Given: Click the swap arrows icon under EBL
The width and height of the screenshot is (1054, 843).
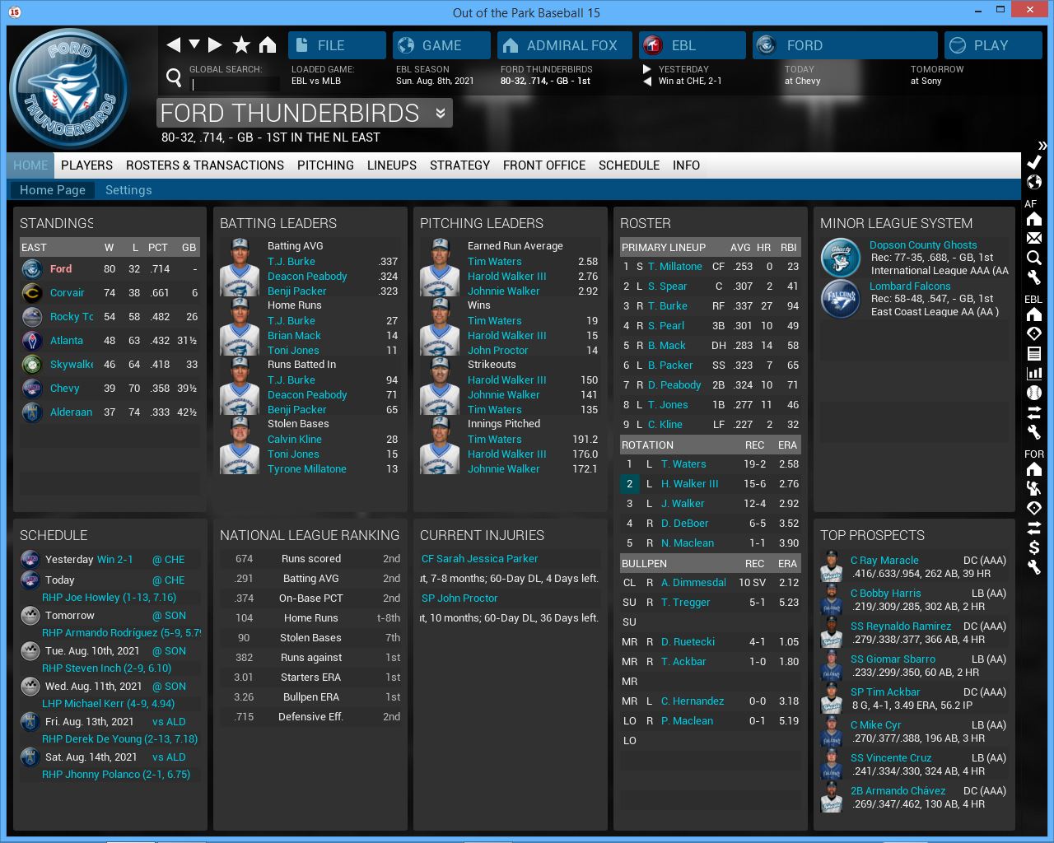Looking at the screenshot, I should pyautogui.click(x=1034, y=412).
